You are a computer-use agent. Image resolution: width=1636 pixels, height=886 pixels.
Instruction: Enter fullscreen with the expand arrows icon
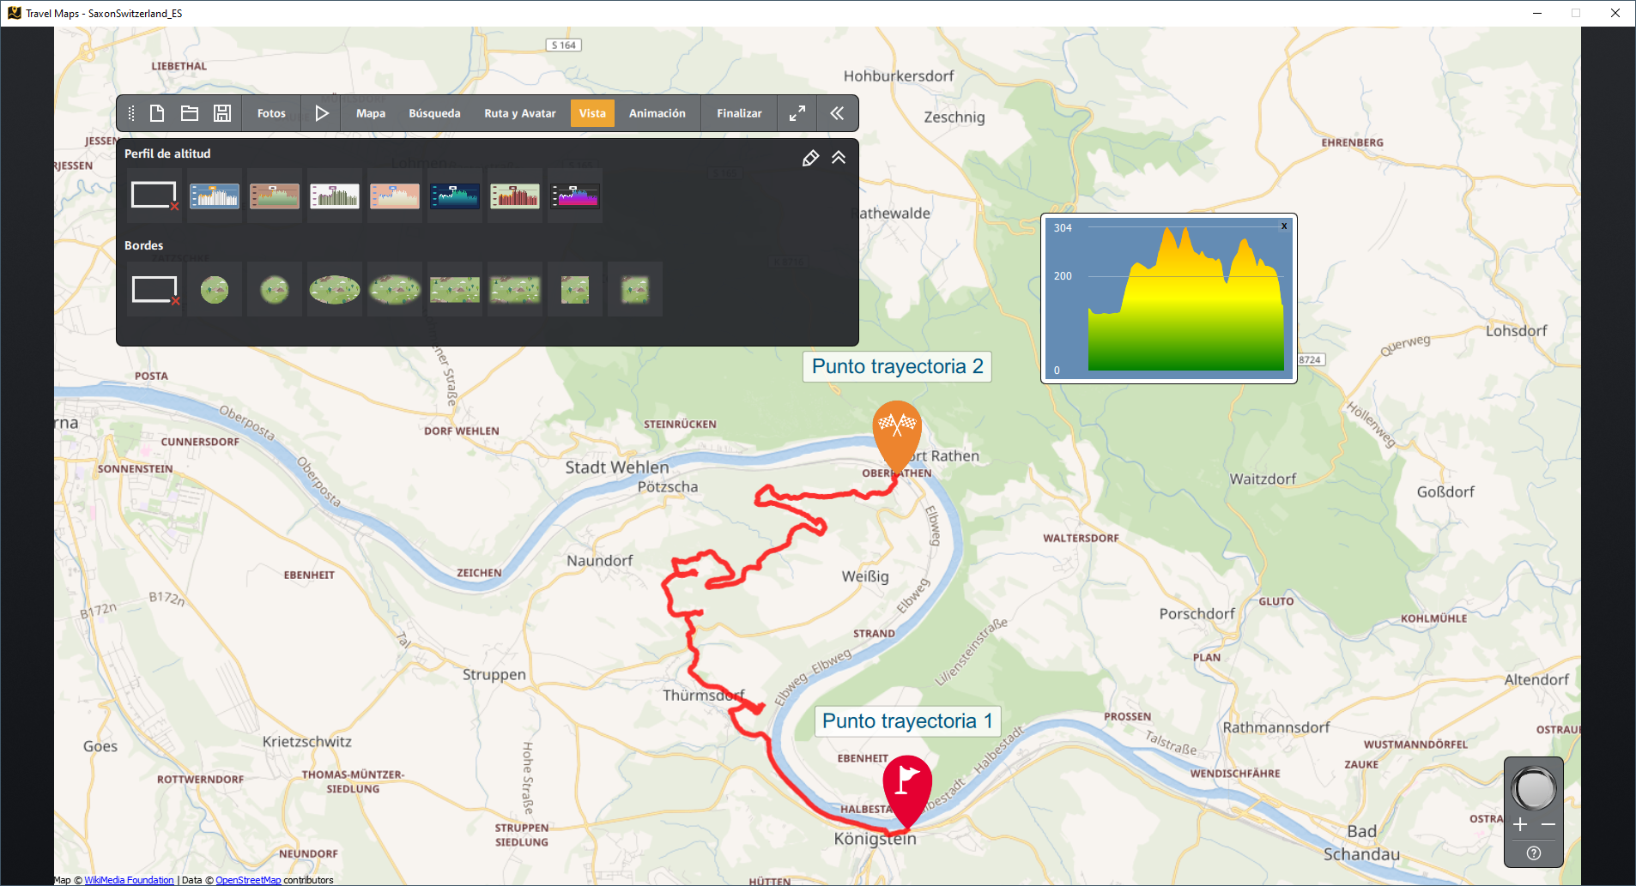click(x=797, y=113)
